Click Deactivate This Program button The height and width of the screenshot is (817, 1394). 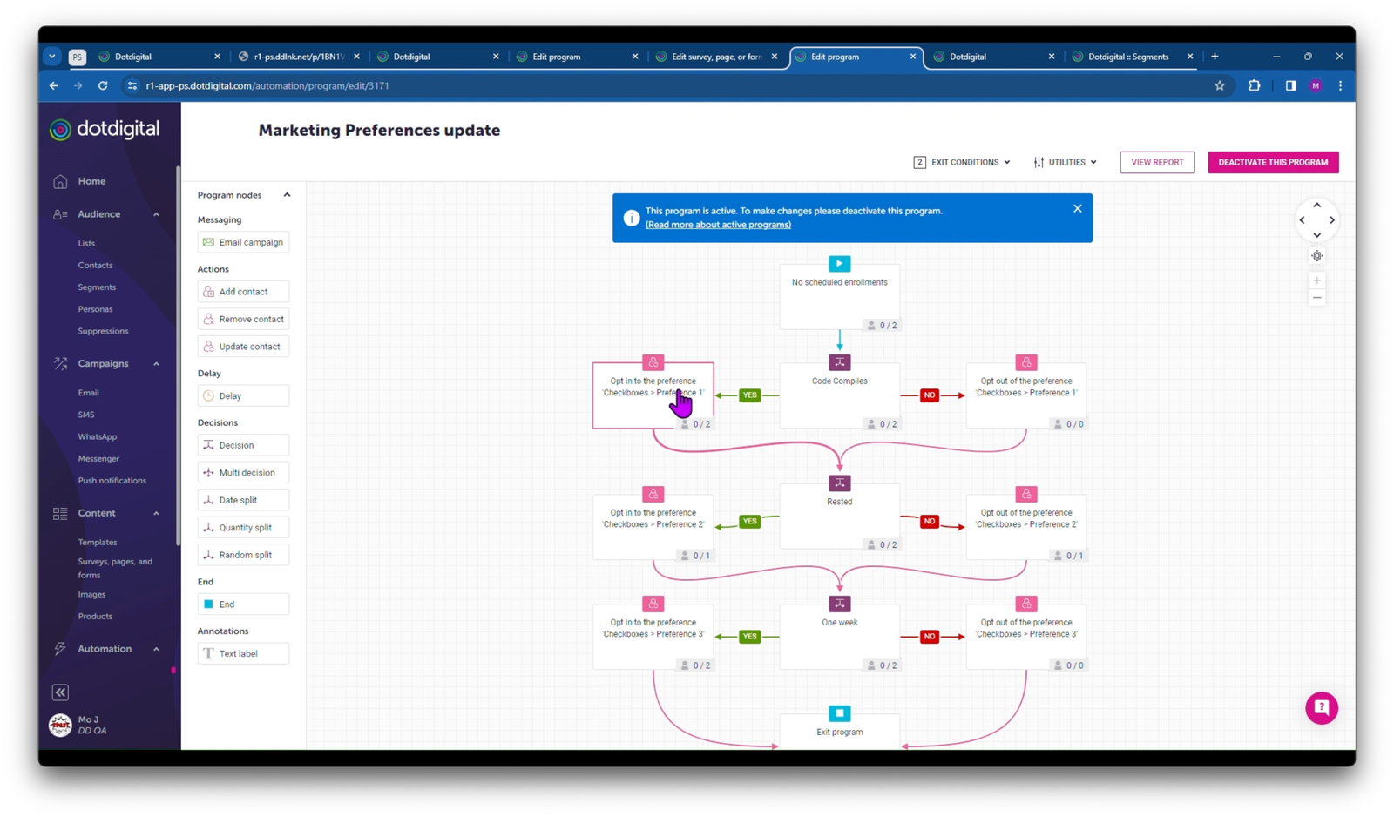tap(1272, 162)
